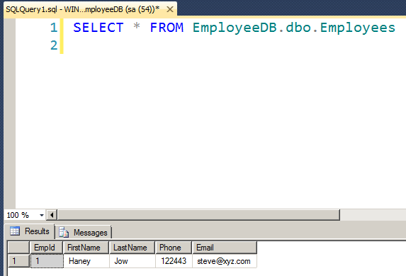Click the LastName column header
This screenshot has width=406, height=276.
[x=132, y=248]
